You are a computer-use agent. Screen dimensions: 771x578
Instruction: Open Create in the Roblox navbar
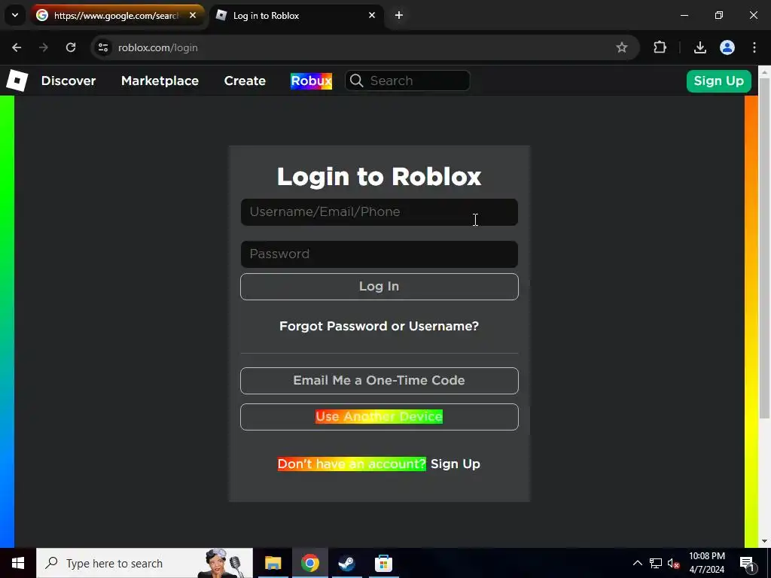(x=245, y=81)
